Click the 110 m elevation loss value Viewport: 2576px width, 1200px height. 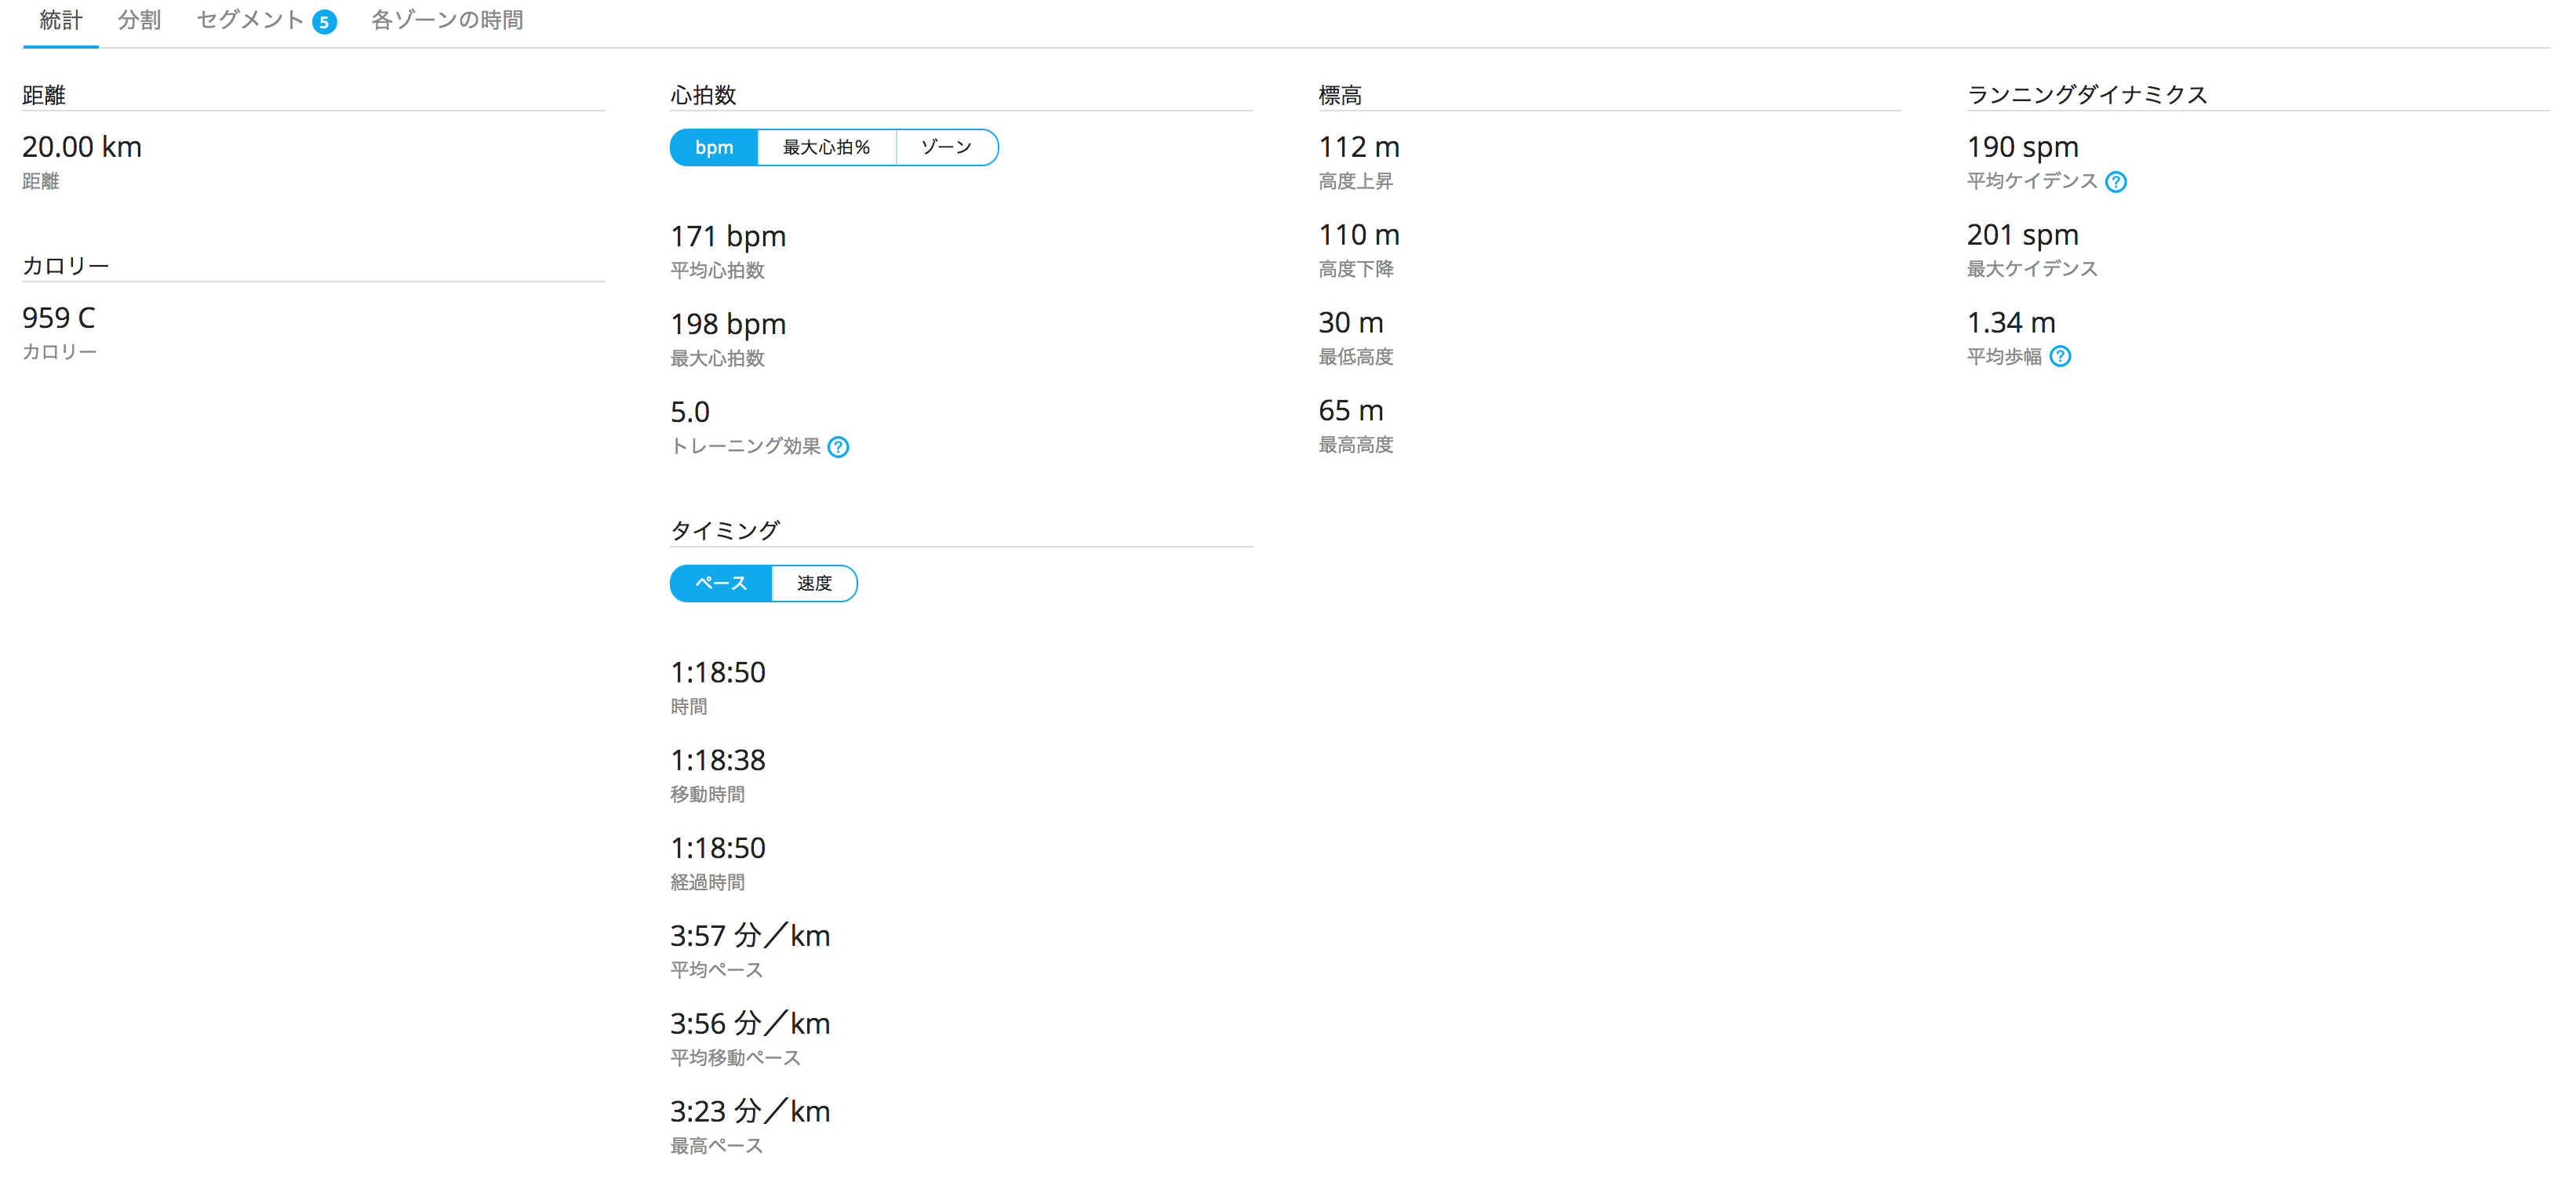pos(1359,235)
